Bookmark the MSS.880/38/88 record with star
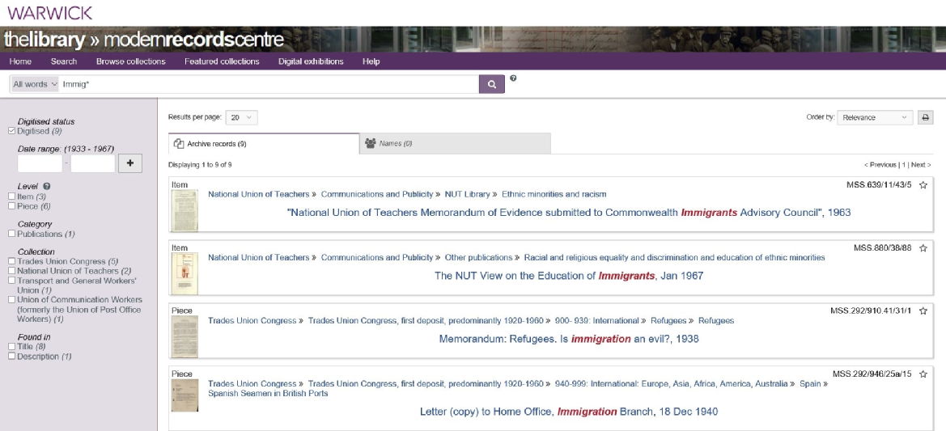Screen dimensions: 946x431 [x=923, y=247]
